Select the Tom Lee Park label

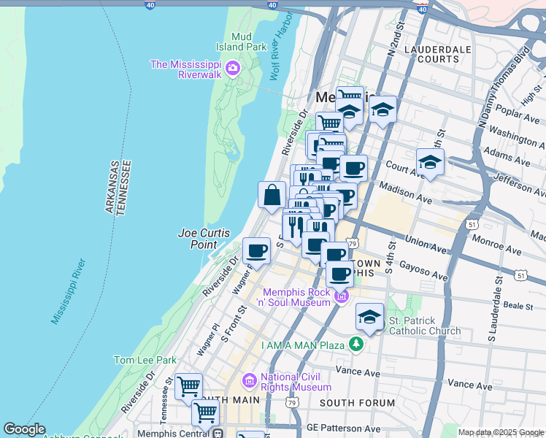point(145,360)
